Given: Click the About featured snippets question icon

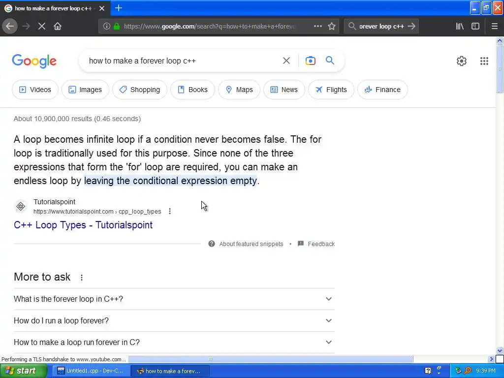Looking at the screenshot, I should [x=212, y=244].
